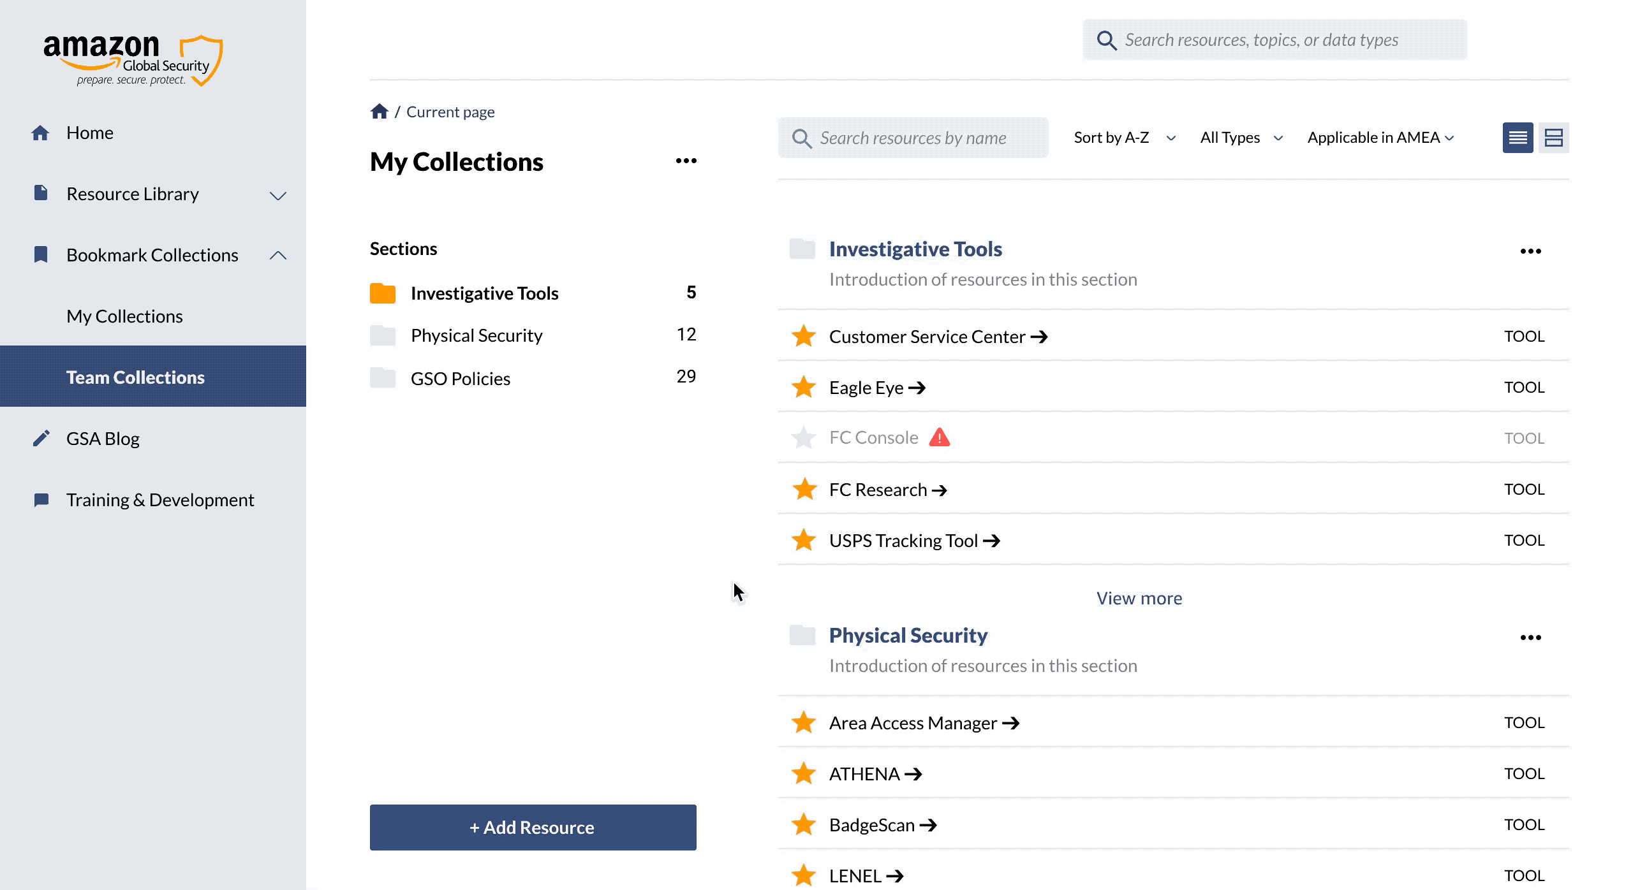Open the All Types filter dropdown

[1241, 138]
